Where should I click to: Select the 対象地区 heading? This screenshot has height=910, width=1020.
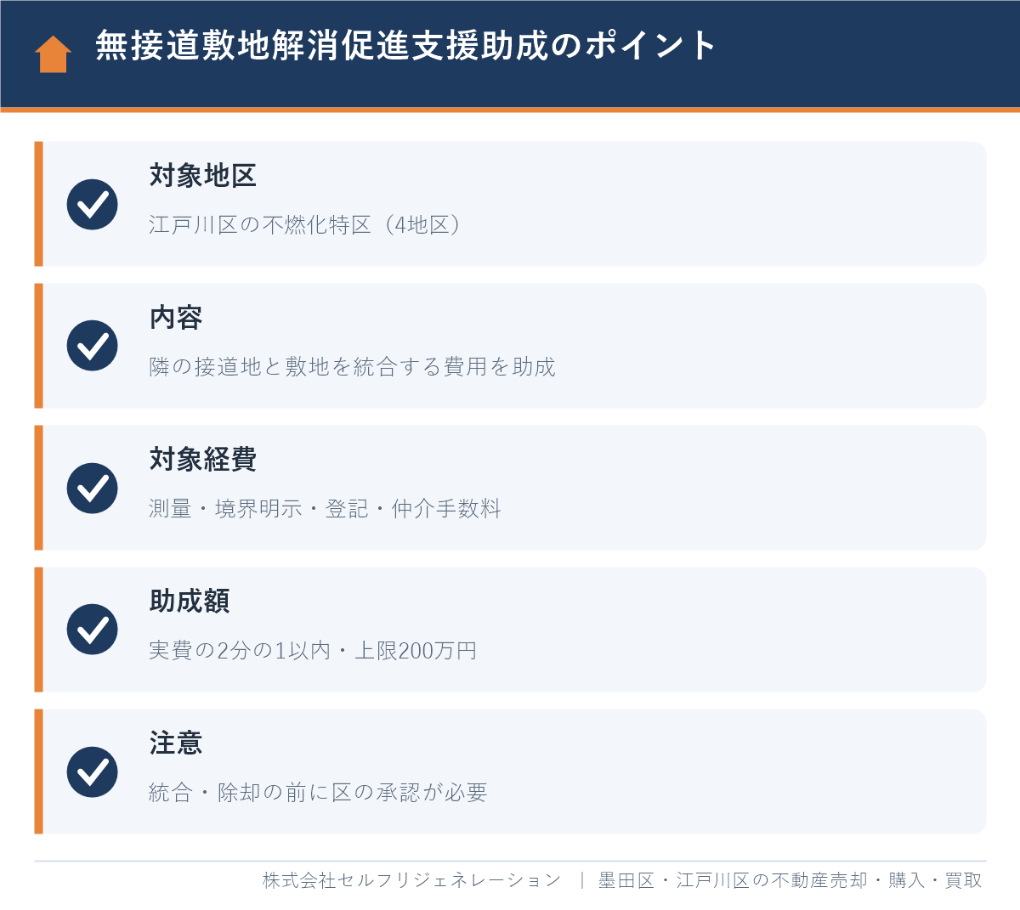202,176
